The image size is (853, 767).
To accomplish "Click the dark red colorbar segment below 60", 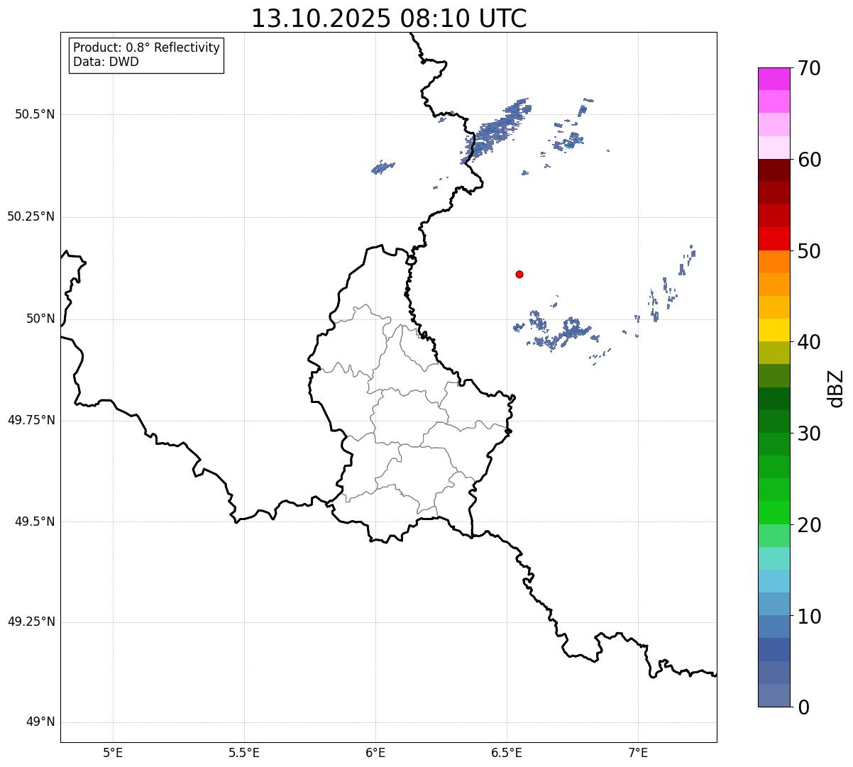I will (774, 170).
